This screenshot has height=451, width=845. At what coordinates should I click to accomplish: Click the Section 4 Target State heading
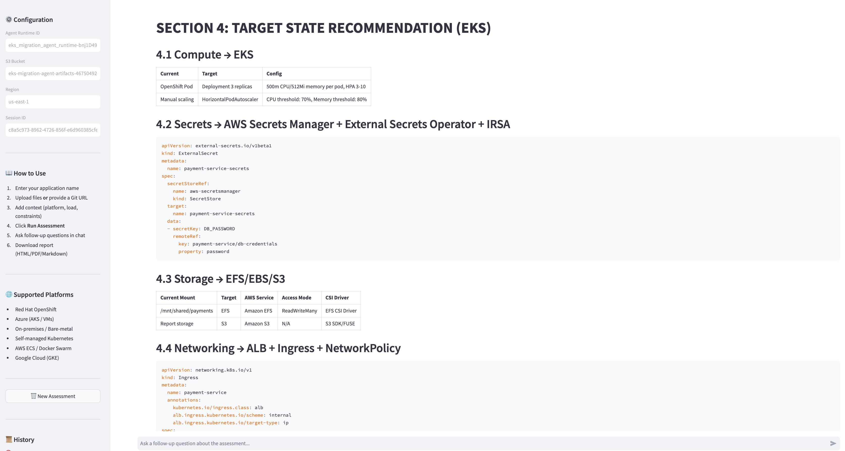(324, 28)
